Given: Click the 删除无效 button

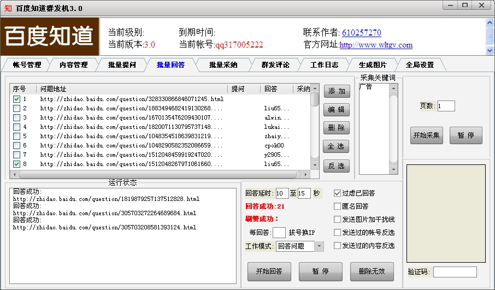Looking at the screenshot, I should point(372,271).
